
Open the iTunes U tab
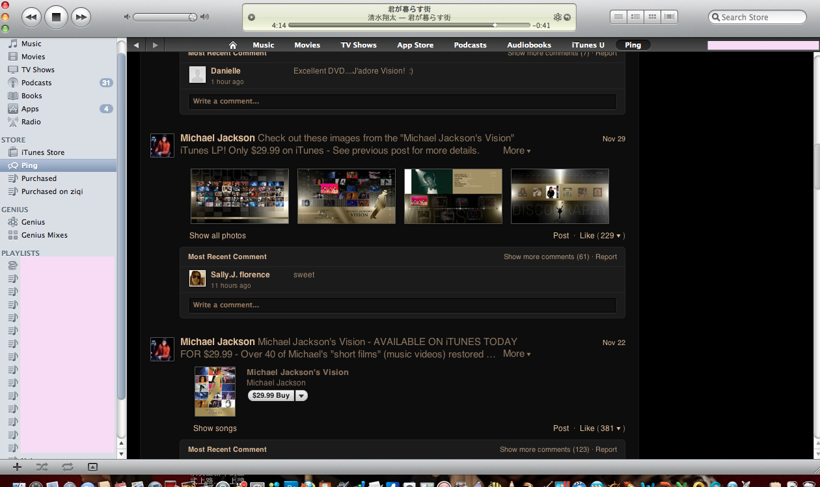tap(588, 45)
